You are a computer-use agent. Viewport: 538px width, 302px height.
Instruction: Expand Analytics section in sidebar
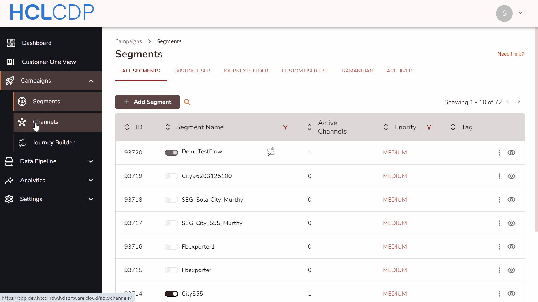[x=91, y=181]
